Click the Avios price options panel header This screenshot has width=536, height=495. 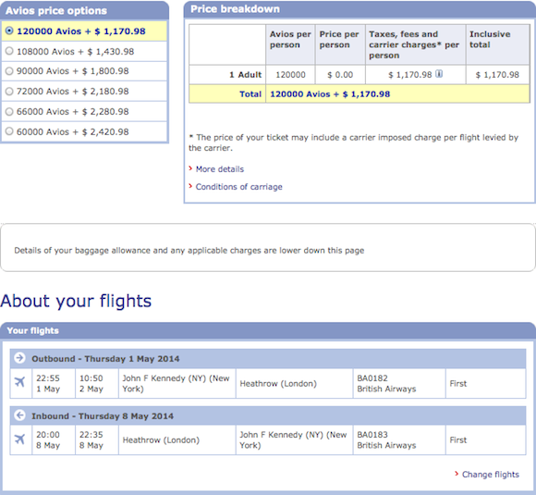tap(84, 10)
